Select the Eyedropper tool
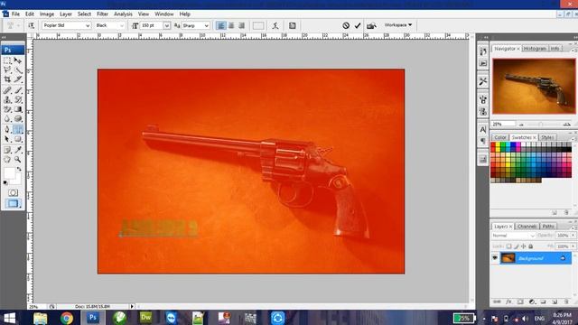578x325 pixels. [x=18, y=150]
